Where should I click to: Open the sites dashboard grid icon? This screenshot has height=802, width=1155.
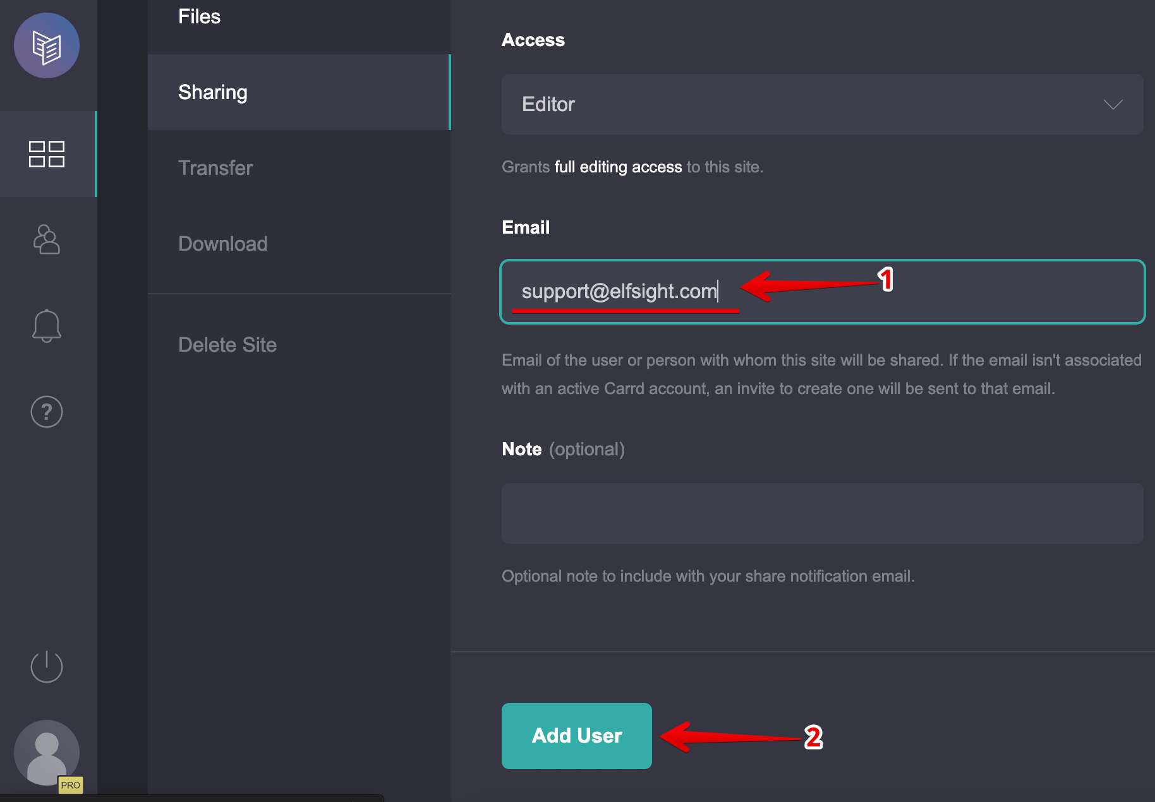47,154
